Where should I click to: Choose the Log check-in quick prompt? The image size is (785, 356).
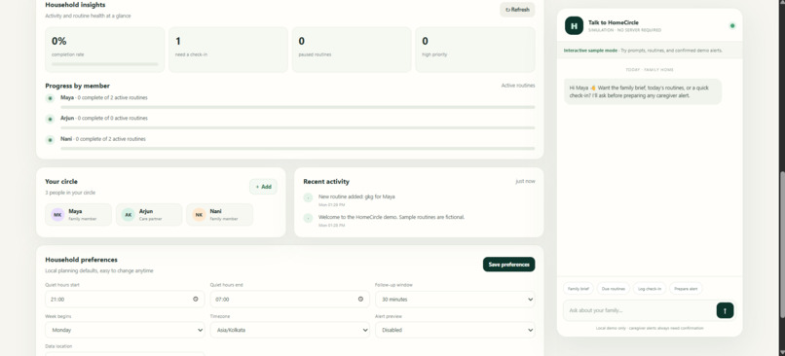pyautogui.click(x=650, y=289)
